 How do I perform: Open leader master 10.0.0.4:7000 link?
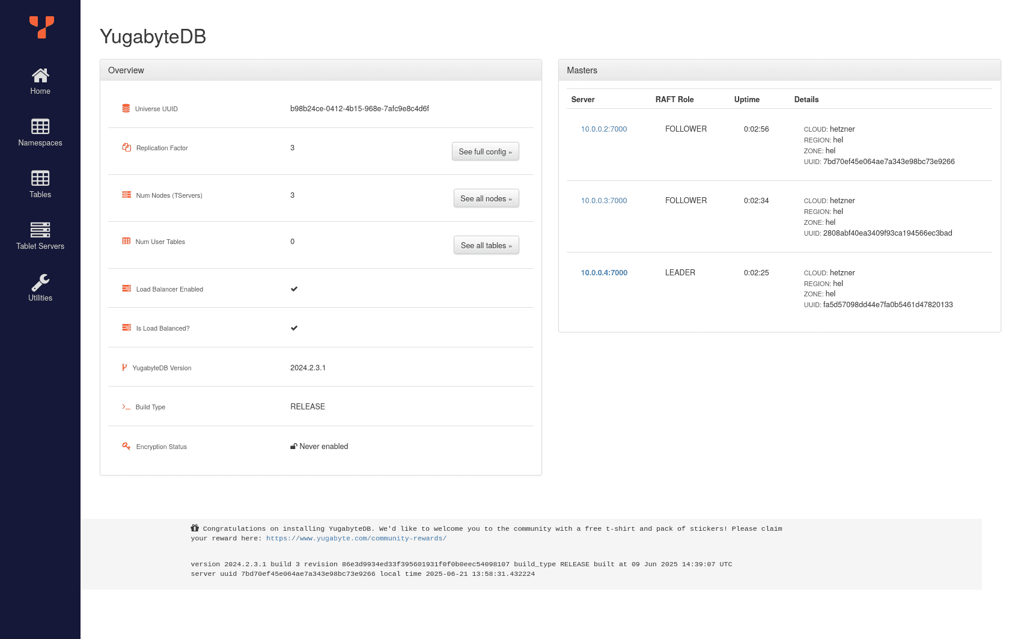pos(604,273)
